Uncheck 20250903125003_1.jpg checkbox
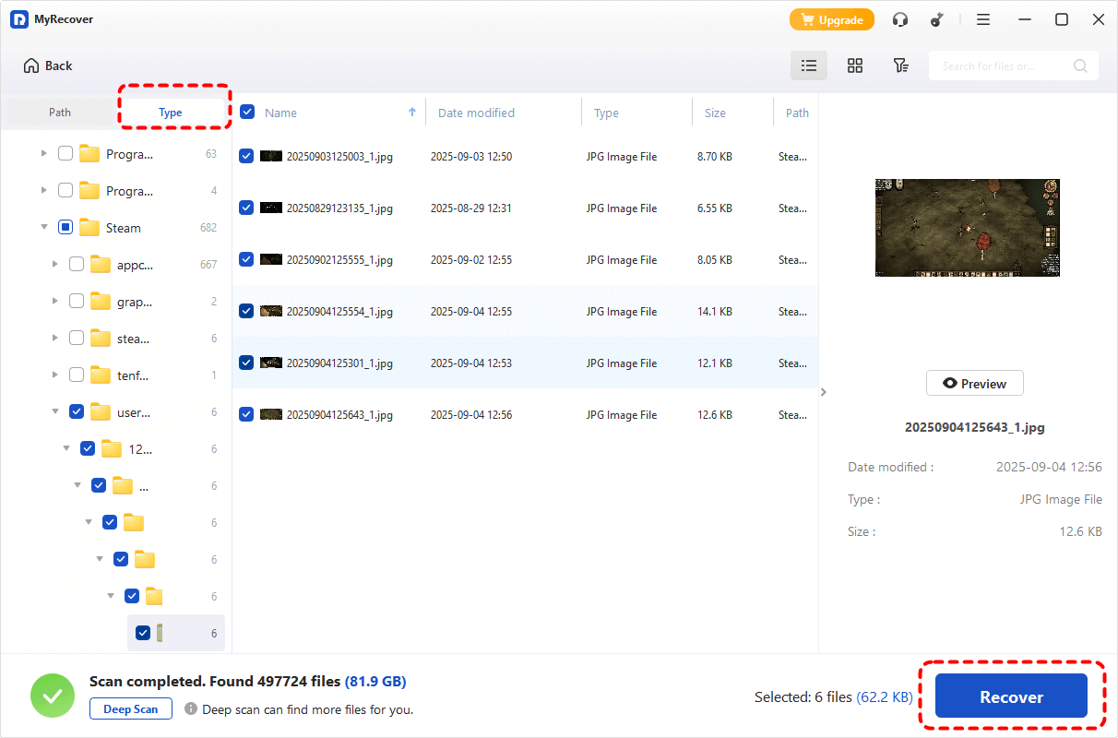This screenshot has width=1118, height=738. (x=246, y=157)
